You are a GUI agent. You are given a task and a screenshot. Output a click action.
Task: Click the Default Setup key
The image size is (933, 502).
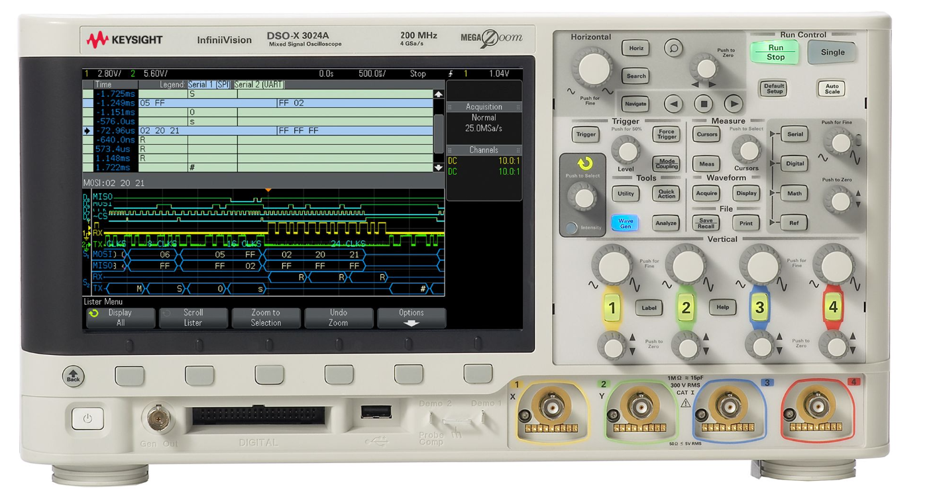coord(774,89)
